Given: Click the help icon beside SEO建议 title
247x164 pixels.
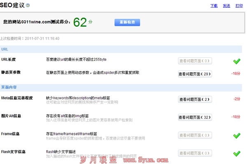Looking at the screenshot, I should coord(28,6).
